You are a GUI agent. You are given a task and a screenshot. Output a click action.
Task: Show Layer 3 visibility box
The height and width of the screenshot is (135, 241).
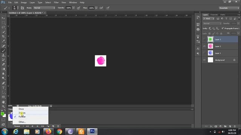(204, 39)
